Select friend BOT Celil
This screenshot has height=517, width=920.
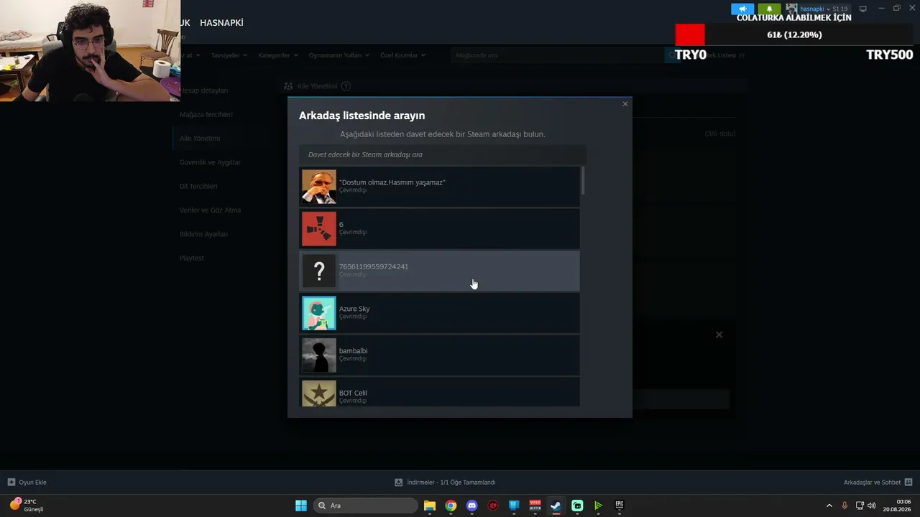pos(439,392)
